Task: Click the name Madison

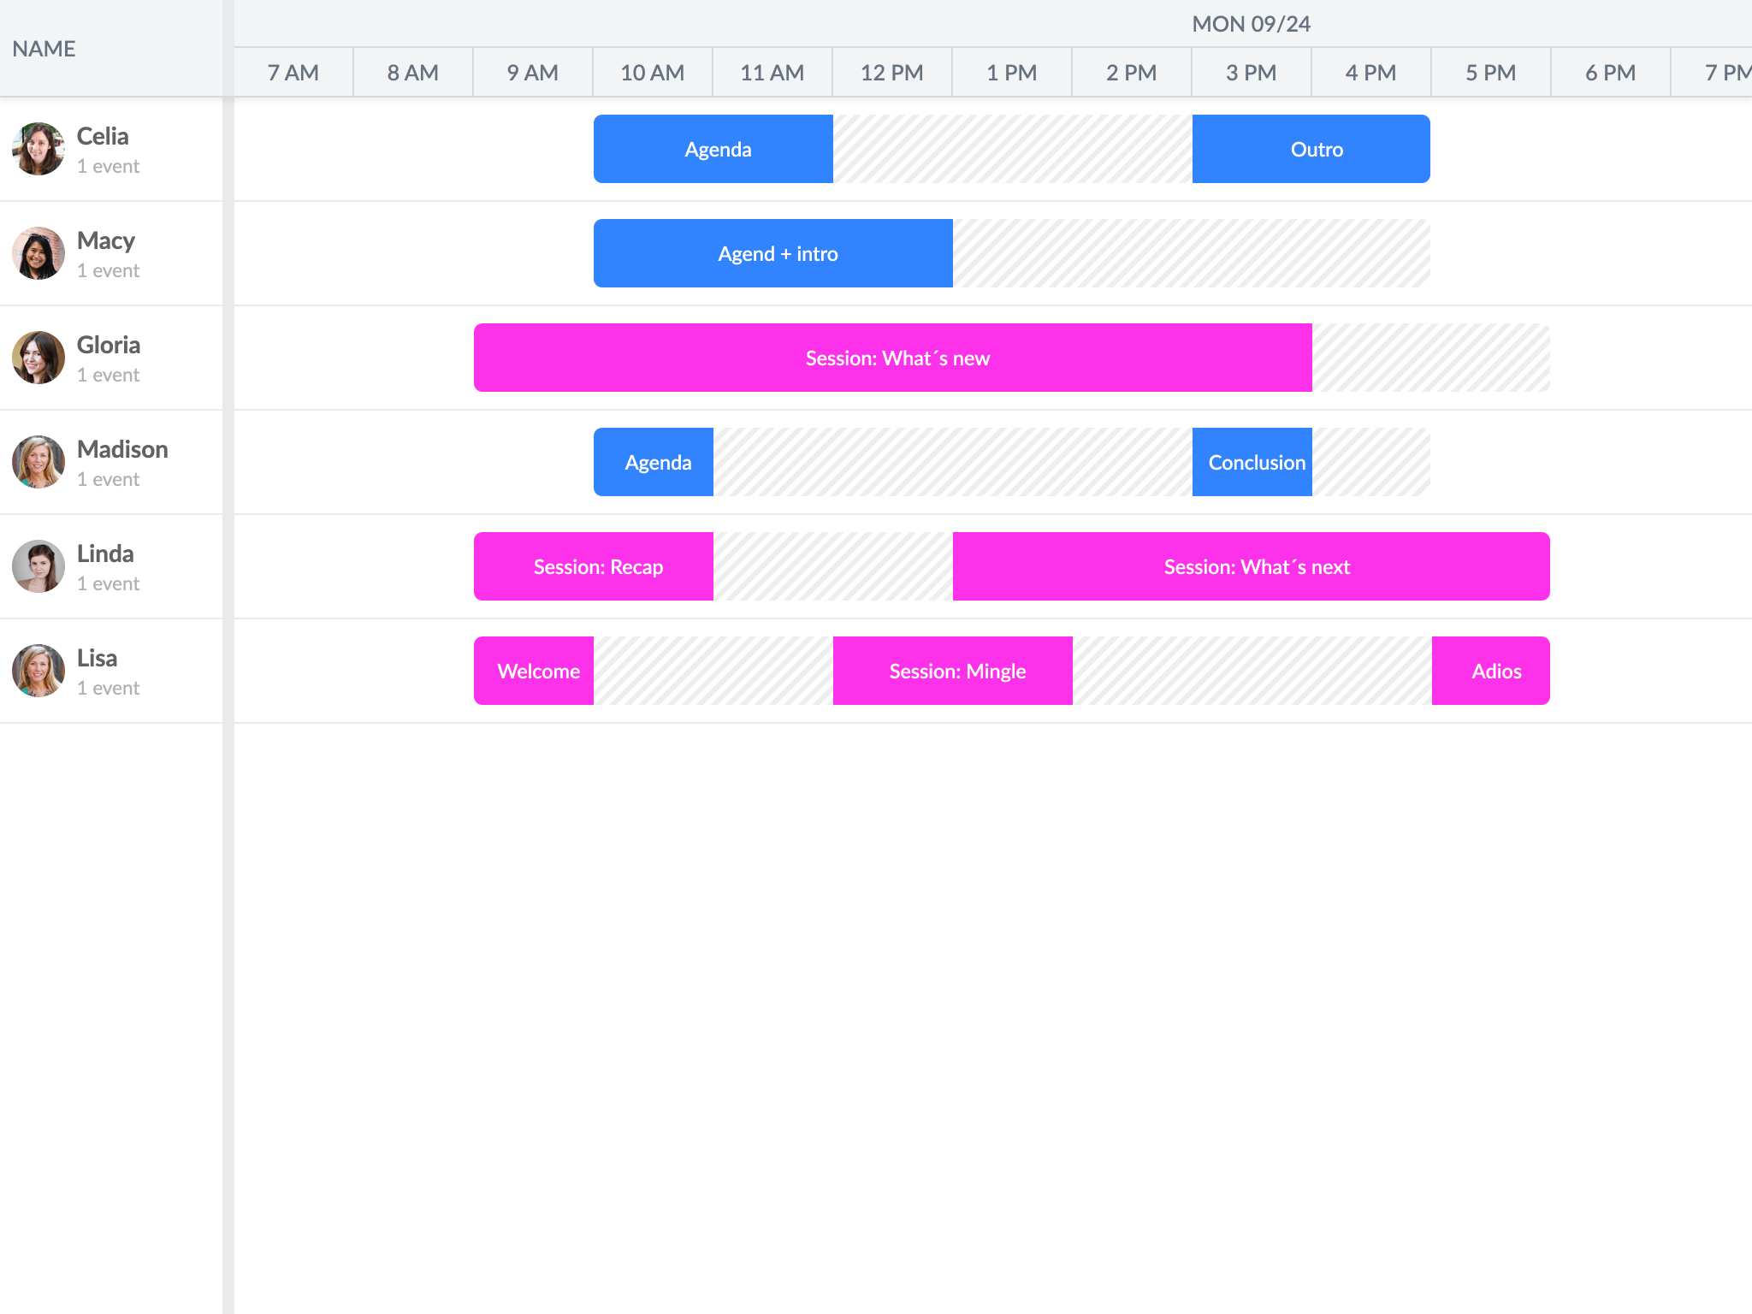Action: pyautogui.click(x=122, y=449)
